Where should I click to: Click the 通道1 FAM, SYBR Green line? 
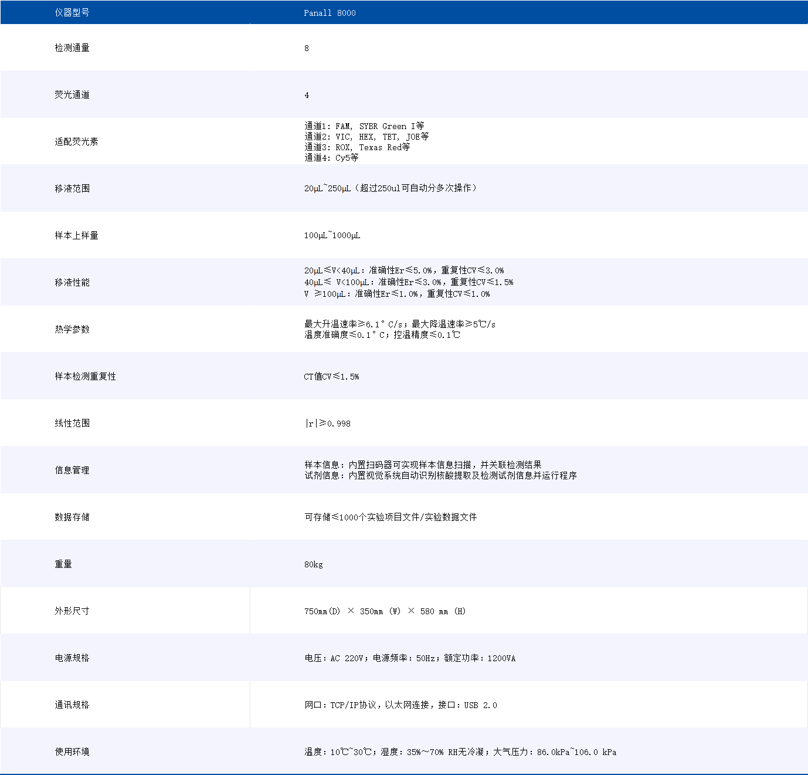tap(364, 126)
